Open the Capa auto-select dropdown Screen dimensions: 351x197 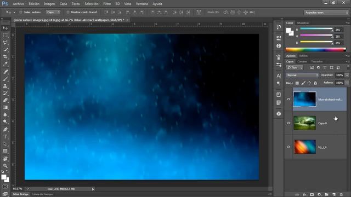53,12
